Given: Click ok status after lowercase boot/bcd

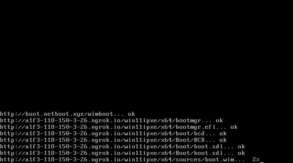Looking at the screenshot, I should pos(223,134).
